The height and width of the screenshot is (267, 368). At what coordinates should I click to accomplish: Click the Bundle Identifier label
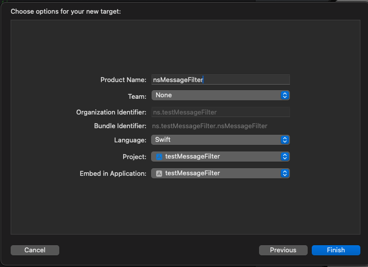click(x=120, y=126)
